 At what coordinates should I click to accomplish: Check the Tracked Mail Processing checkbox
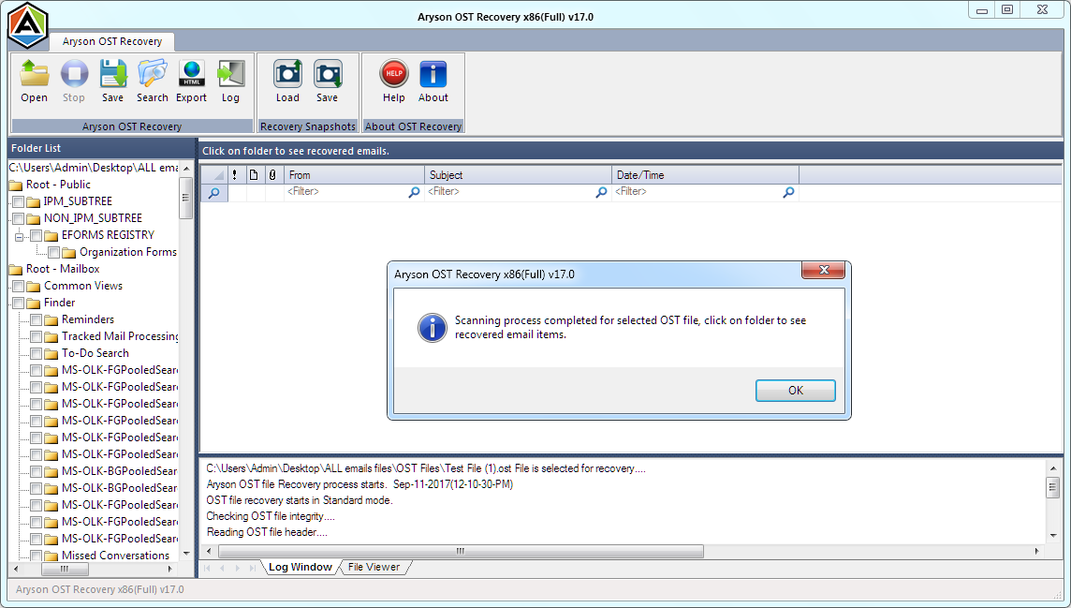(37, 337)
